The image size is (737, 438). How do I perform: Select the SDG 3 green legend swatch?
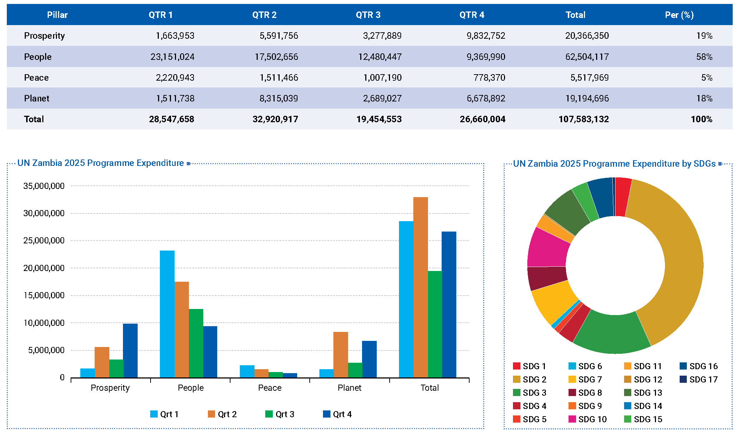click(x=517, y=392)
